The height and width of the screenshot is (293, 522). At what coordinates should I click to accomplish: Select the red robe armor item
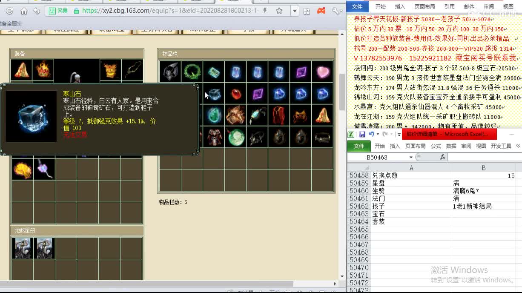coord(214,137)
